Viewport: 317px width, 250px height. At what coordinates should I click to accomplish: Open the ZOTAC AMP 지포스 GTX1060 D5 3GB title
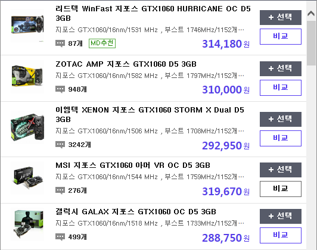point(126,64)
